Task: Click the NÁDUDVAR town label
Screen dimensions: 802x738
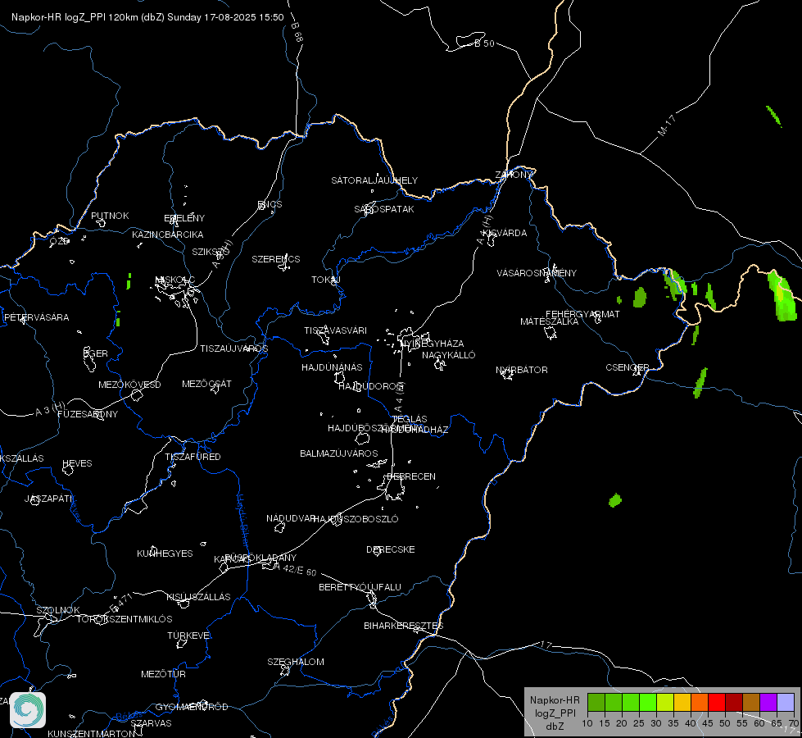Action: (289, 518)
